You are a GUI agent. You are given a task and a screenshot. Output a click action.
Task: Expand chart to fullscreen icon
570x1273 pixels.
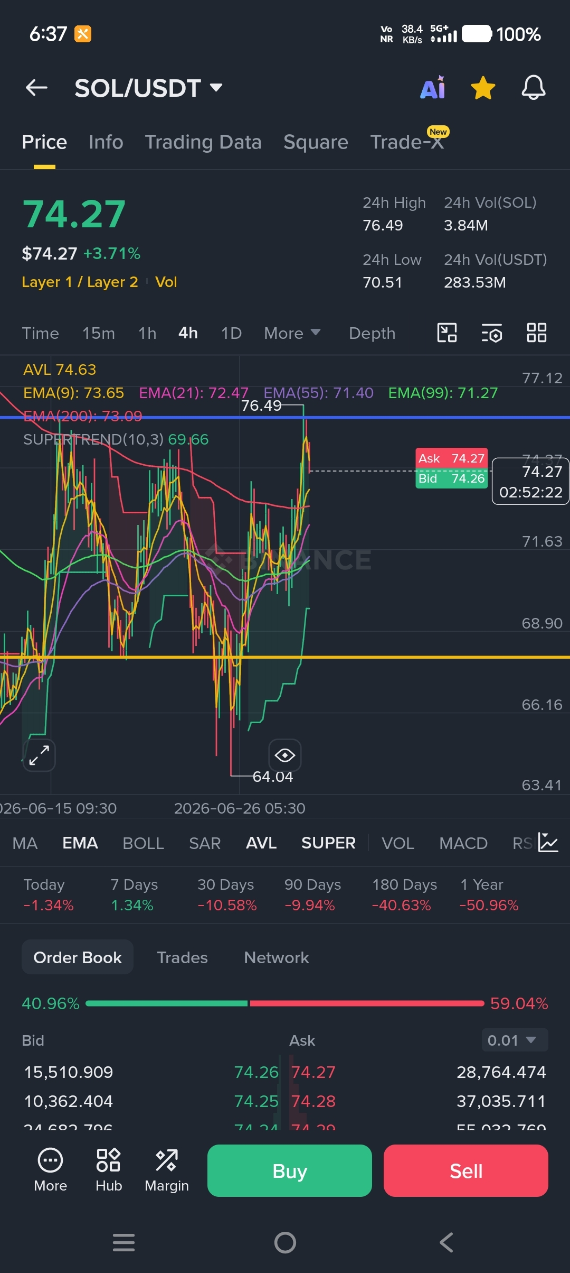tap(39, 755)
